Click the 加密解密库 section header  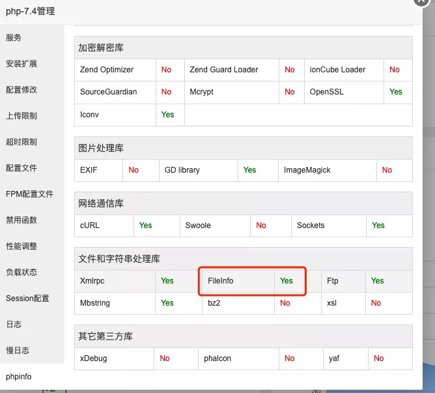244,48
